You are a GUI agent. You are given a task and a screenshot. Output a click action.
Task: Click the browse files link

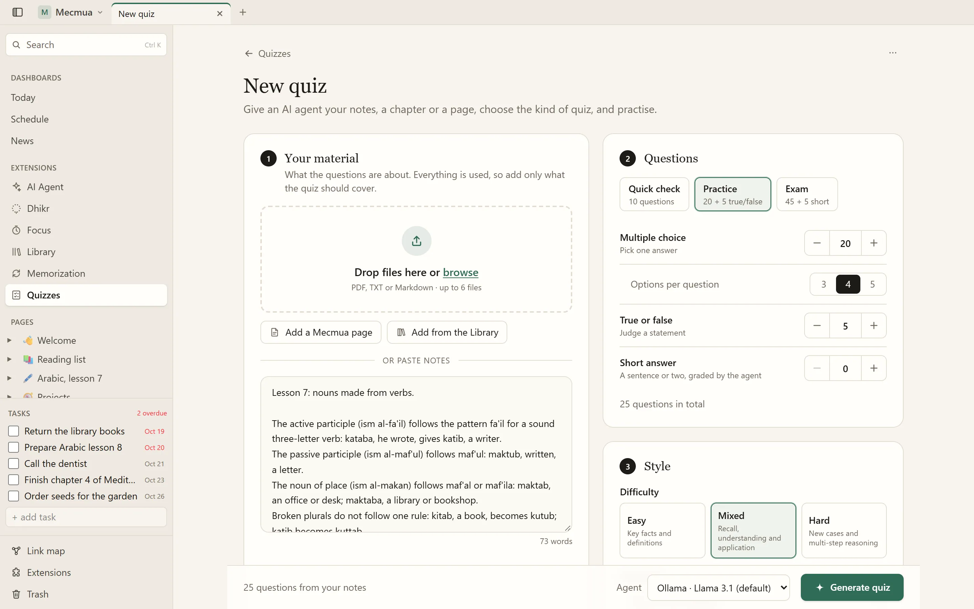[460, 272]
